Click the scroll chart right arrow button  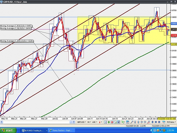click(74, 122)
